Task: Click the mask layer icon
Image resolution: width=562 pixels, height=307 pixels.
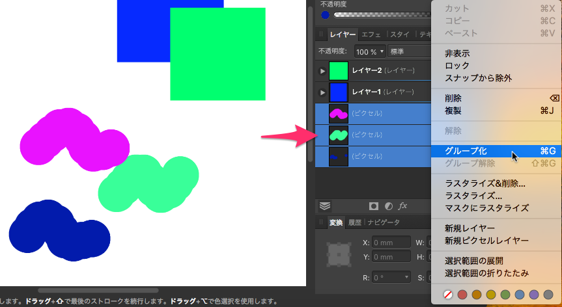Action: [x=374, y=206]
